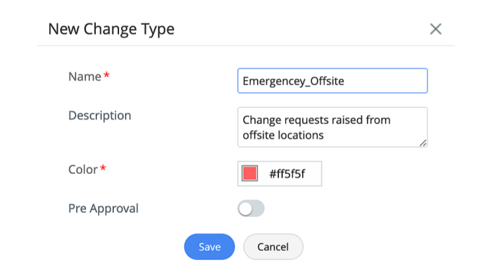Screen dimensions: 482x280
Task: Click the red asterisk beside Color
Action: [102, 169]
